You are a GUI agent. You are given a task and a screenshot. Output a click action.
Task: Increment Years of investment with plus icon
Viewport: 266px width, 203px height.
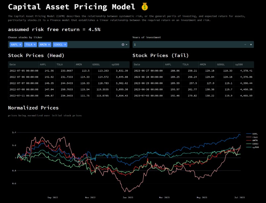[250, 45]
